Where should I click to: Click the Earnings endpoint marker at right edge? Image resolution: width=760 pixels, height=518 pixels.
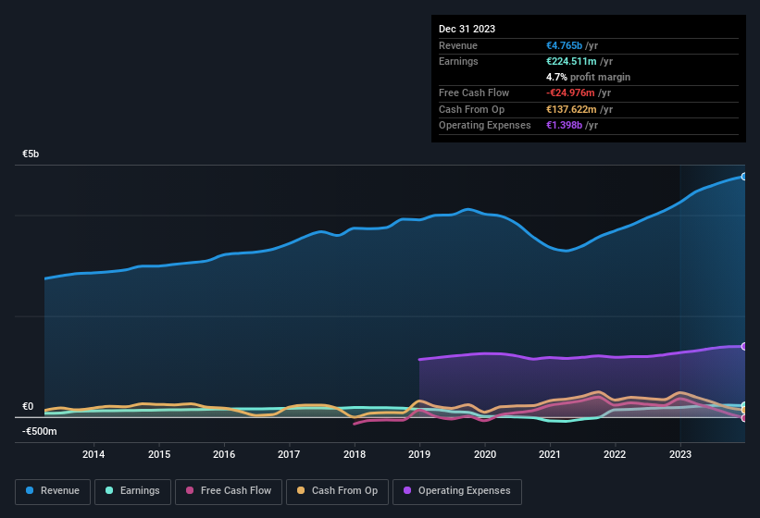tap(744, 406)
